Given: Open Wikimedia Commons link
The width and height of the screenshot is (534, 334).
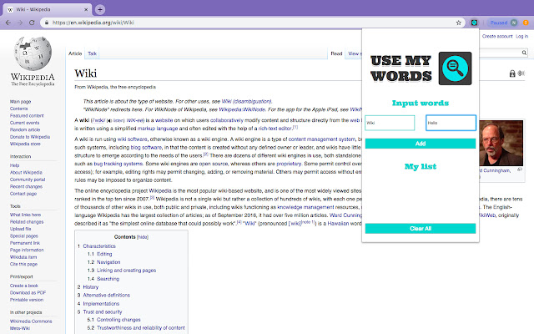Looking at the screenshot, I should (31, 321).
